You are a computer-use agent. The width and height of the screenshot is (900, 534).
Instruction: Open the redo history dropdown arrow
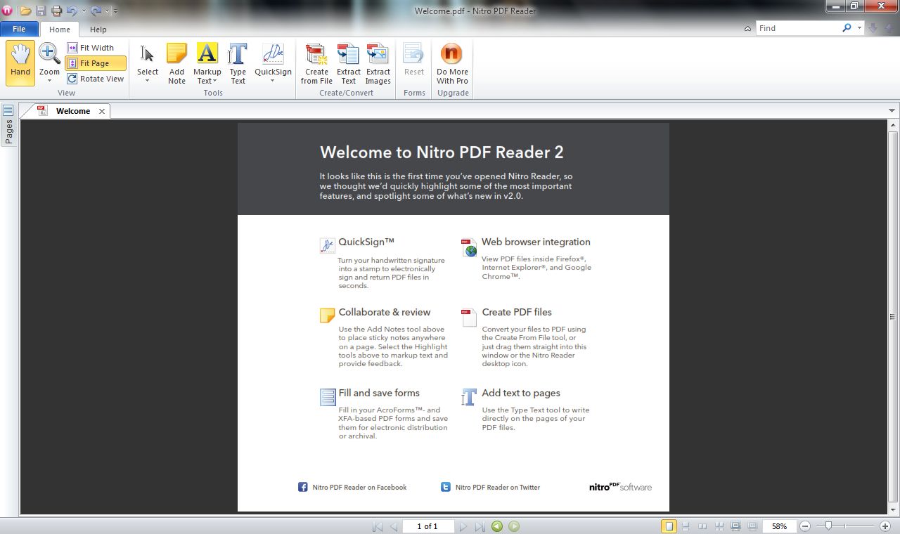coord(108,11)
